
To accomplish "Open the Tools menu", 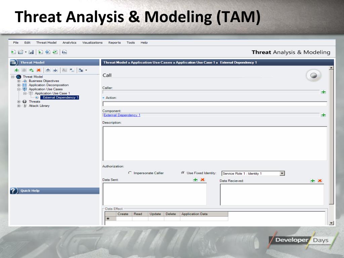I will tap(131, 43).
